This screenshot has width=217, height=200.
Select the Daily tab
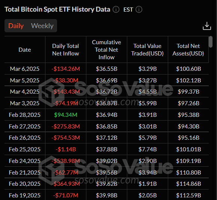click(x=16, y=26)
